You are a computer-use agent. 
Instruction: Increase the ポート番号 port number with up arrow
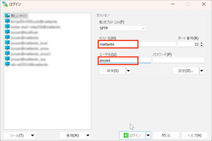coord(202,43)
